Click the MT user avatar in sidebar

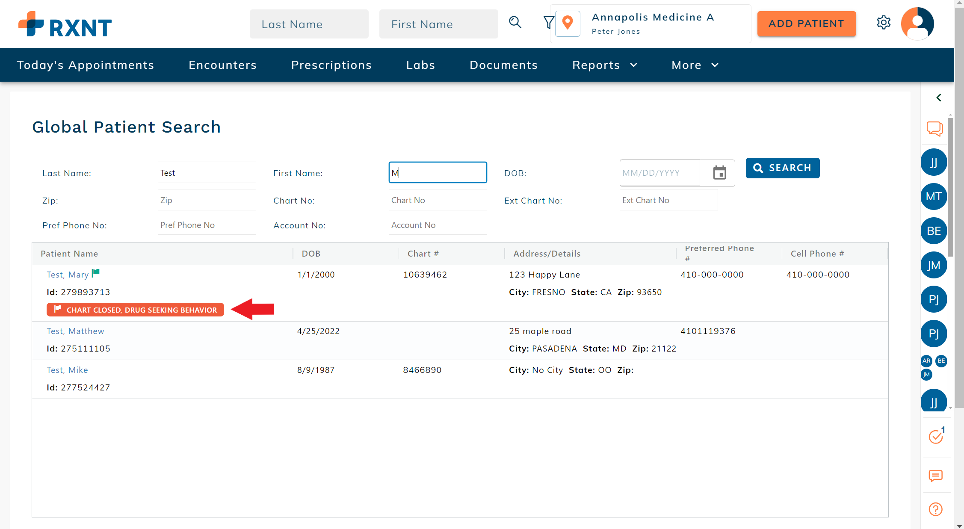(x=933, y=196)
